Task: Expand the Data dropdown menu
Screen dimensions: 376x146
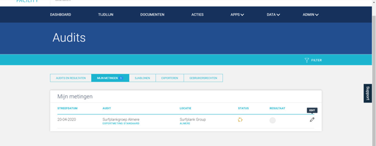Action: [273, 15]
